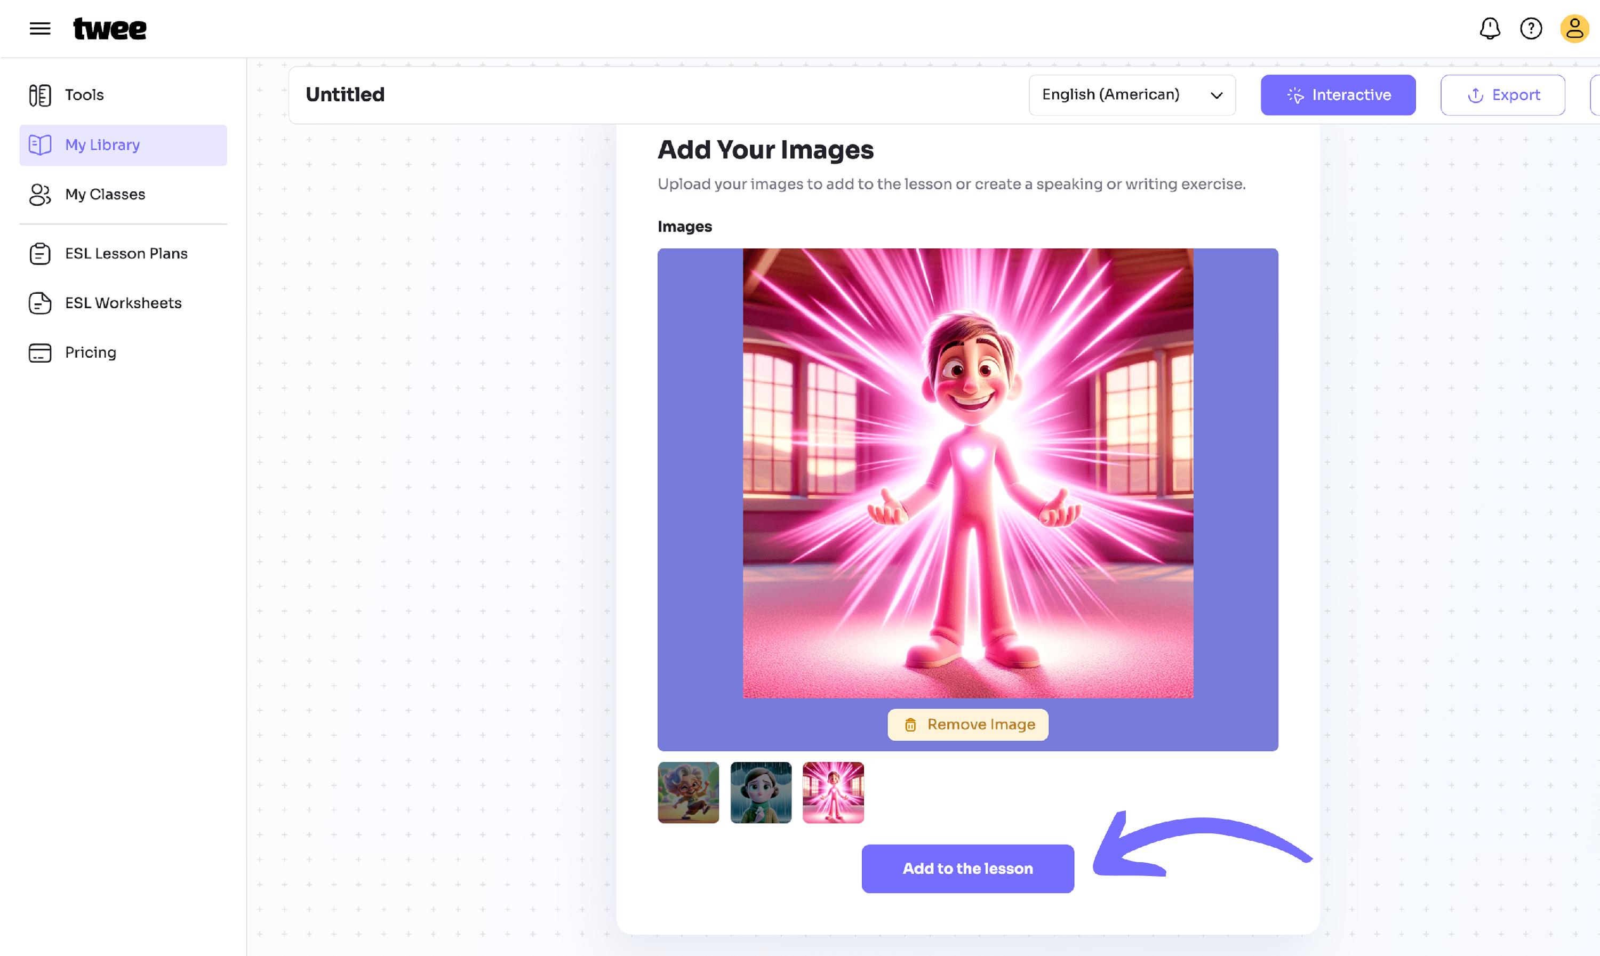Navigate to ESL Lesson Plans
Viewport: 1600px width, 956px height.
123,254
